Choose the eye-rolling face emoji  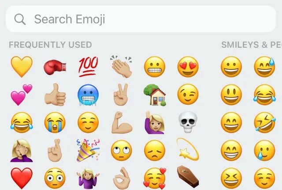[x=122, y=151]
